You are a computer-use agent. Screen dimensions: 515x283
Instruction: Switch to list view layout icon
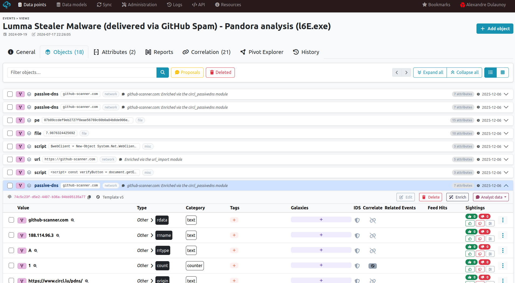490,72
